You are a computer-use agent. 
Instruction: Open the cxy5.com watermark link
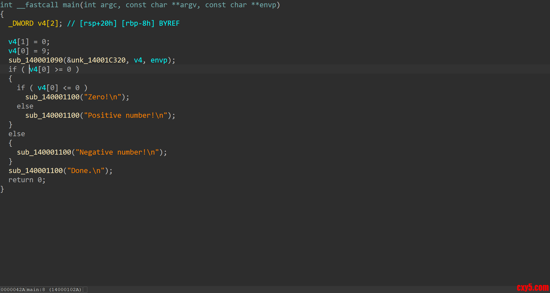[532, 287]
